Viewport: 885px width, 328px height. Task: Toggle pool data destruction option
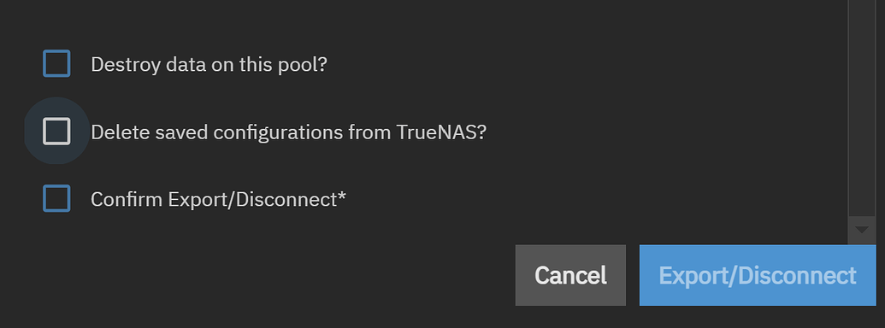56,64
